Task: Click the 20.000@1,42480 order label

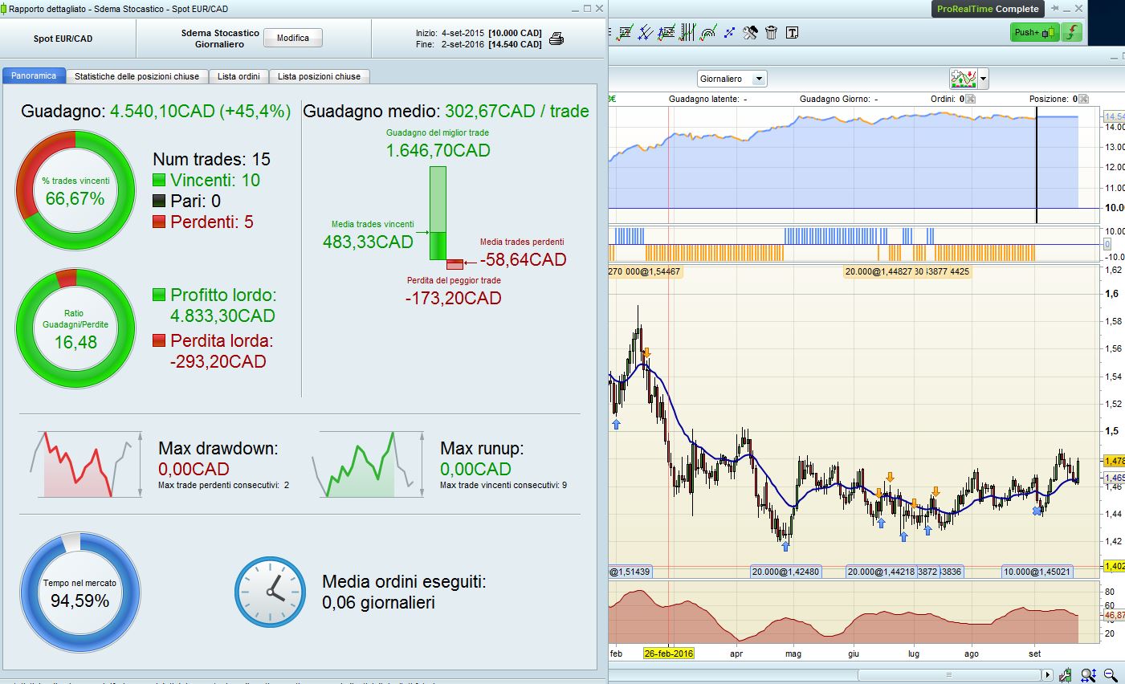Action: tap(785, 572)
